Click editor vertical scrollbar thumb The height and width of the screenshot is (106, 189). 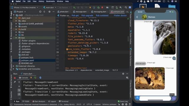[128, 39]
